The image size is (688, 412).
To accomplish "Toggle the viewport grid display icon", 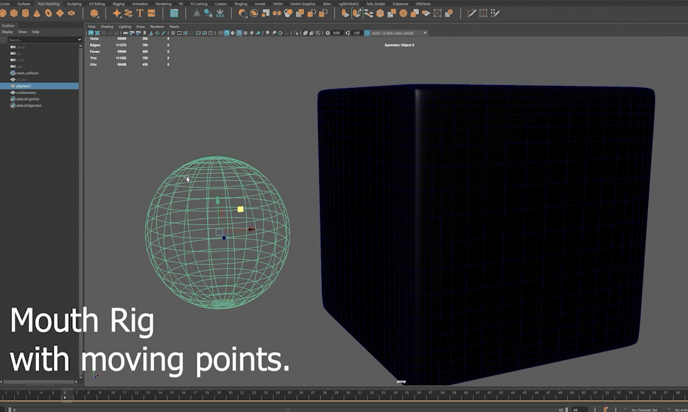I will pos(172,33).
